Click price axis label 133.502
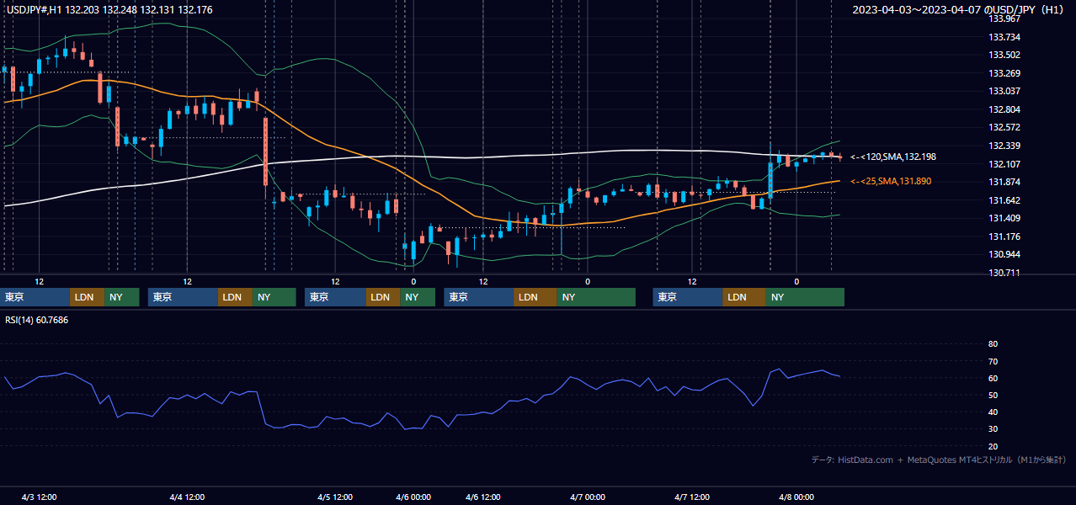The width and height of the screenshot is (1076, 505). [x=1004, y=55]
